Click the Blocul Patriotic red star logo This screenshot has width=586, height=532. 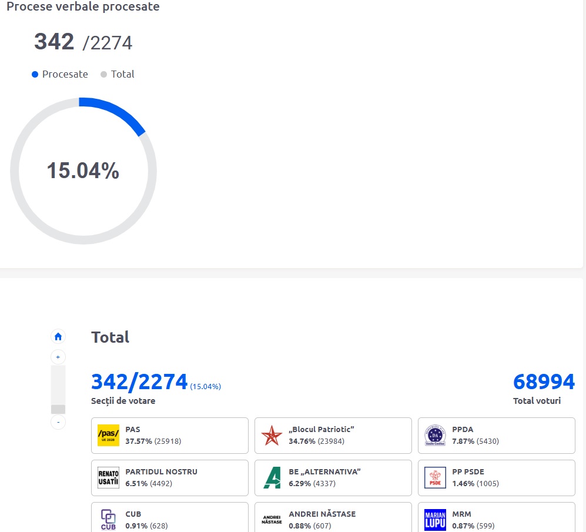[x=272, y=436]
